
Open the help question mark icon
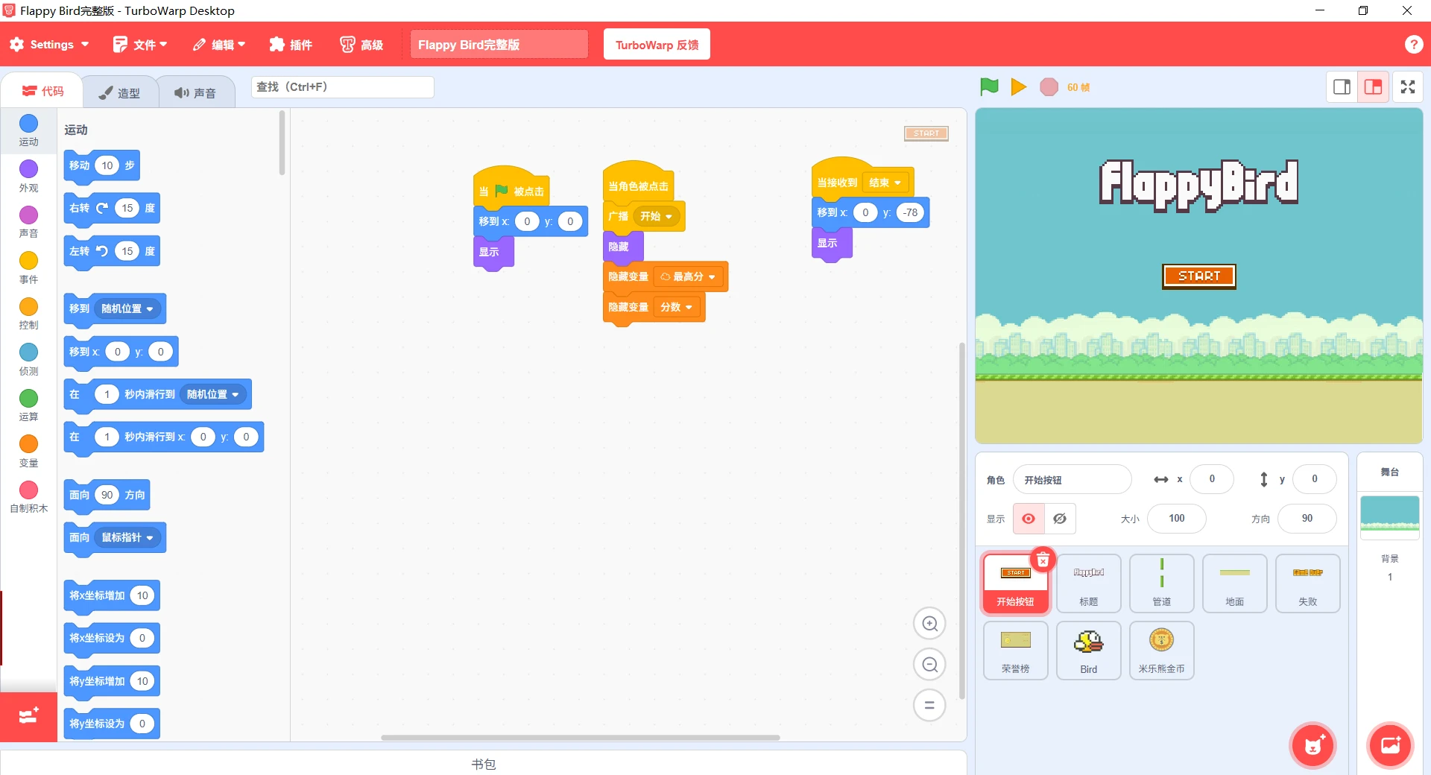pos(1413,45)
